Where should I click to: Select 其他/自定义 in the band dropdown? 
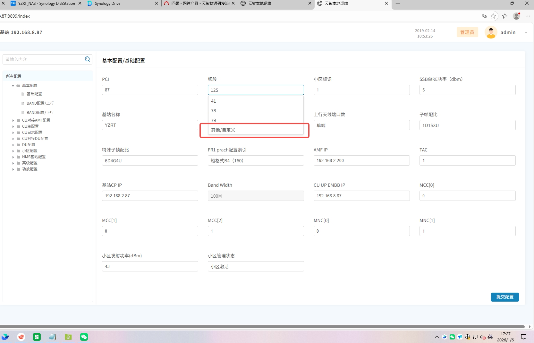(223, 130)
